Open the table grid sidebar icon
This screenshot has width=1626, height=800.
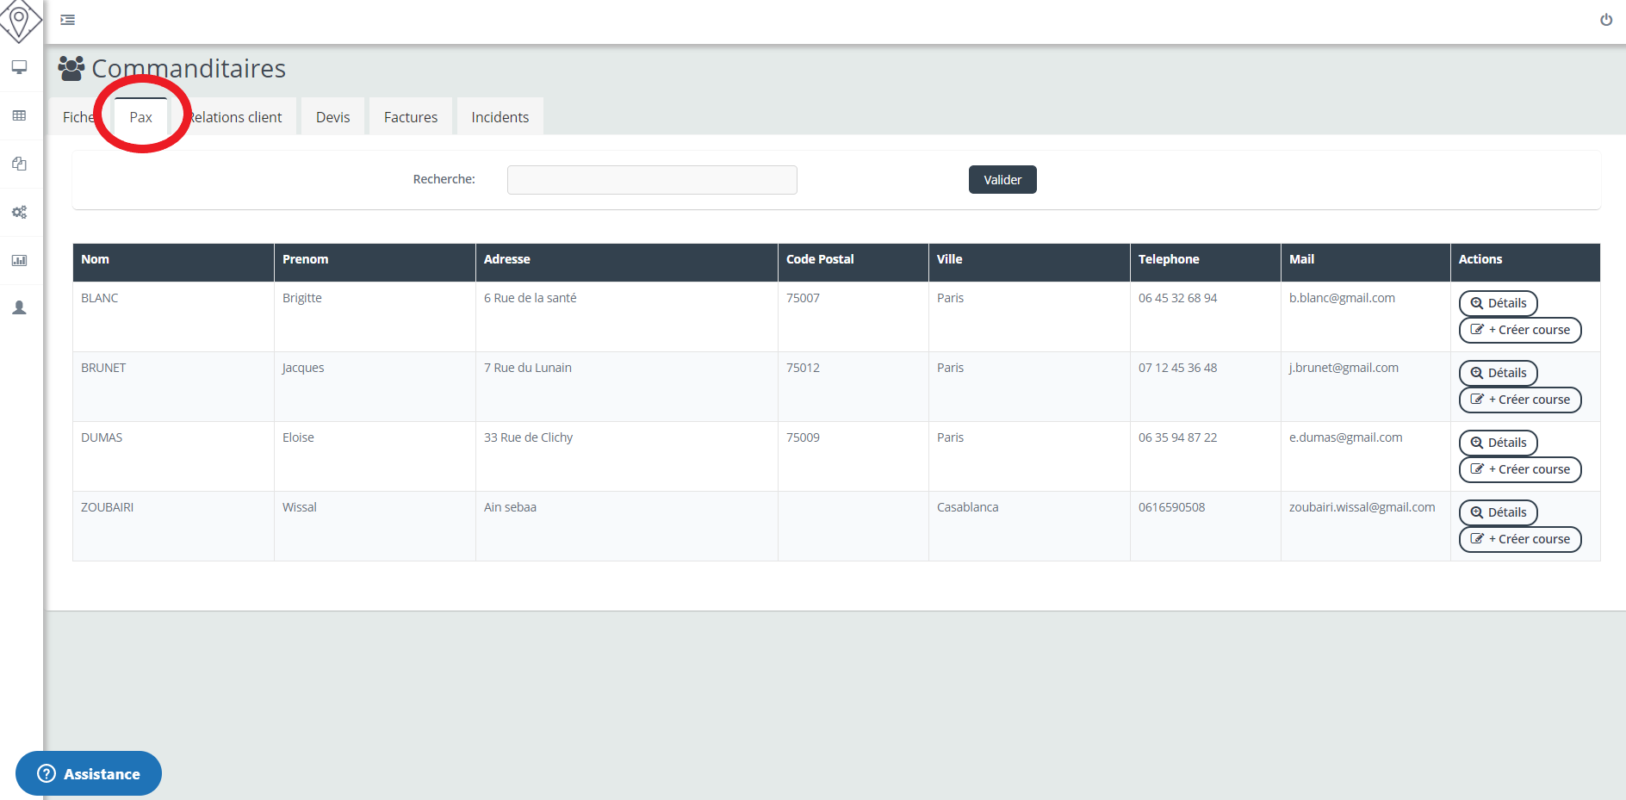pos(19,115)
